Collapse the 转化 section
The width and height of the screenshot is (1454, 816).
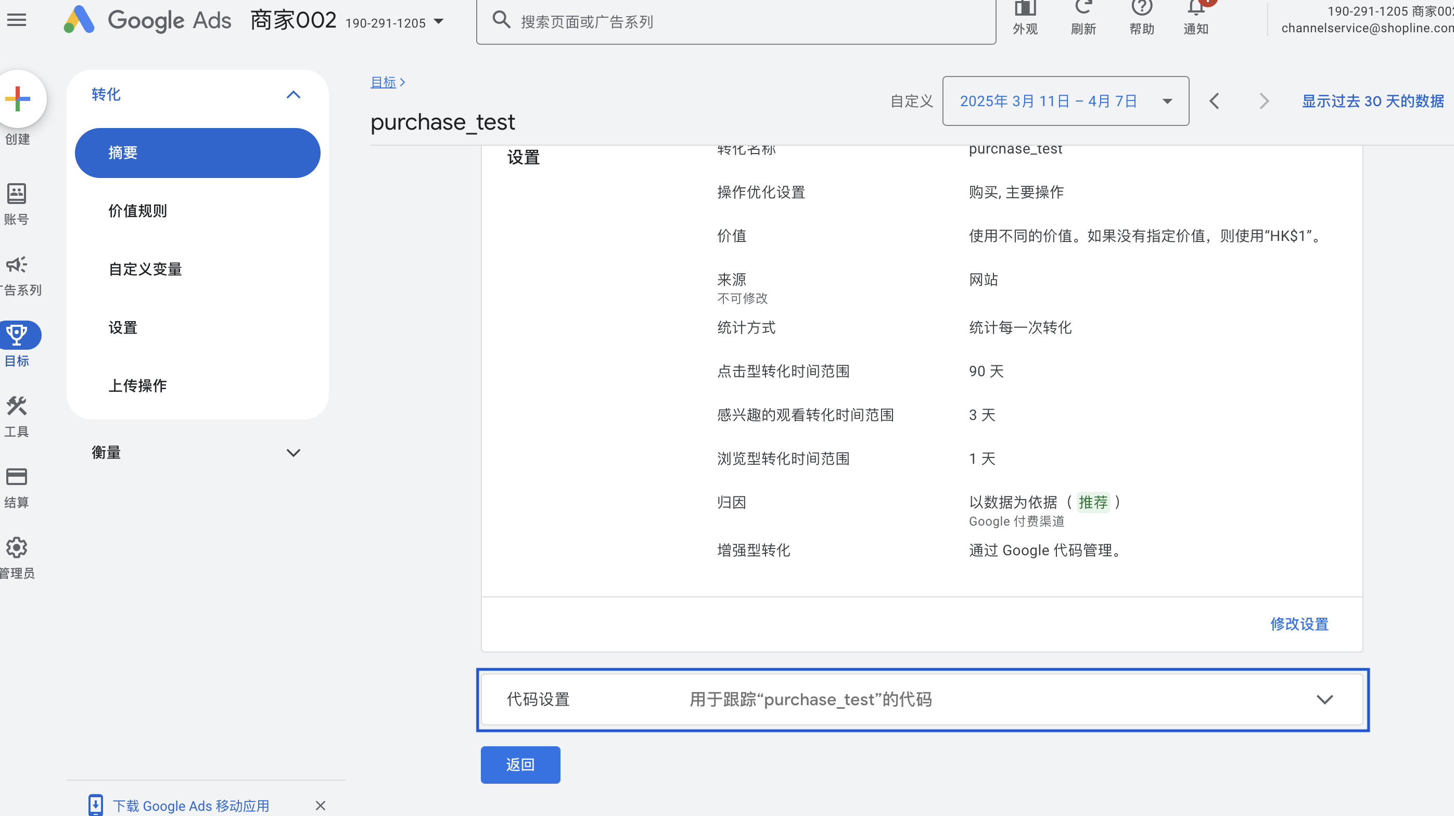pyautogui.click(x=294, y=94)
